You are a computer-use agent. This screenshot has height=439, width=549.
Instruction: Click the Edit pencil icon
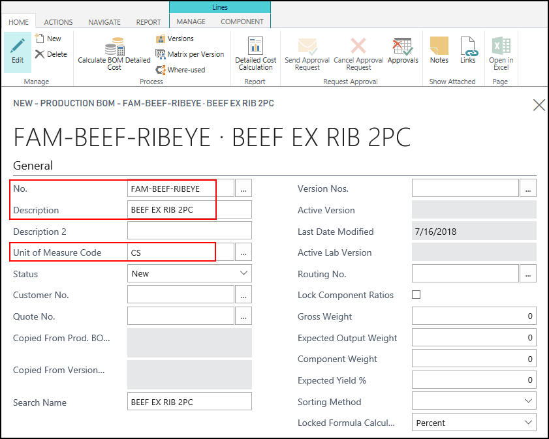[x=18, y=50]
